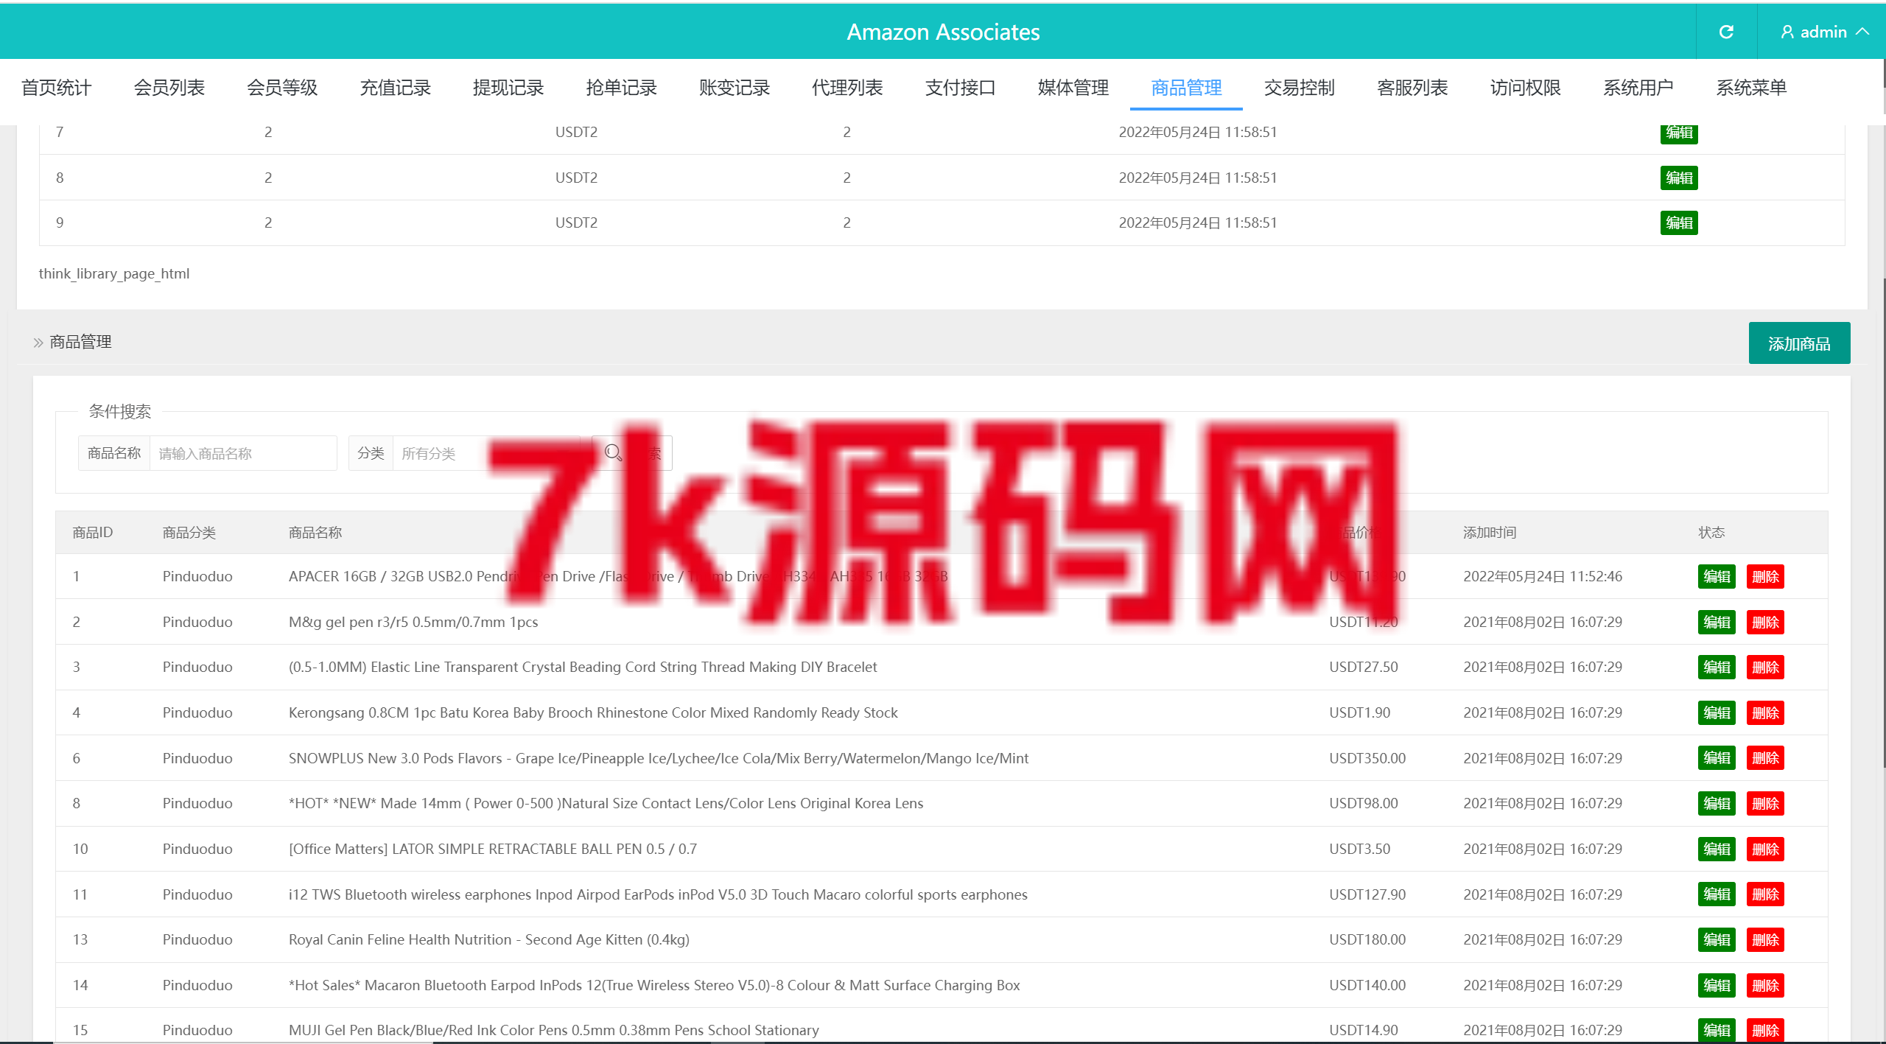Open the admin user menu

point(1824,32)
